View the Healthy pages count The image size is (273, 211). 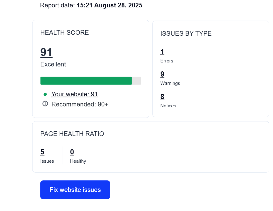[x=72, y=152]
